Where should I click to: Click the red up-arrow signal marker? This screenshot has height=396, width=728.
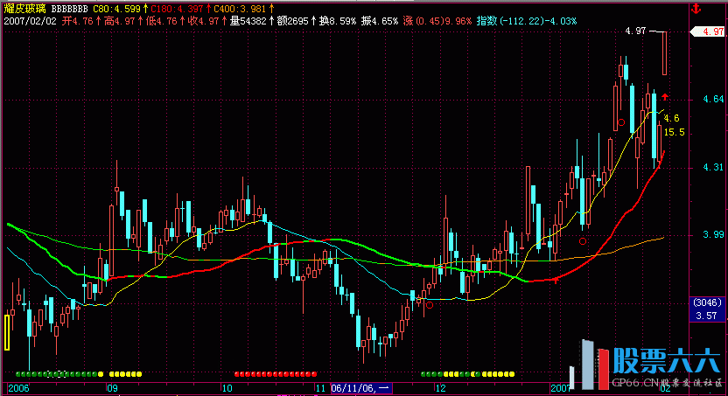pyautogui.click(x=665, y=96)
